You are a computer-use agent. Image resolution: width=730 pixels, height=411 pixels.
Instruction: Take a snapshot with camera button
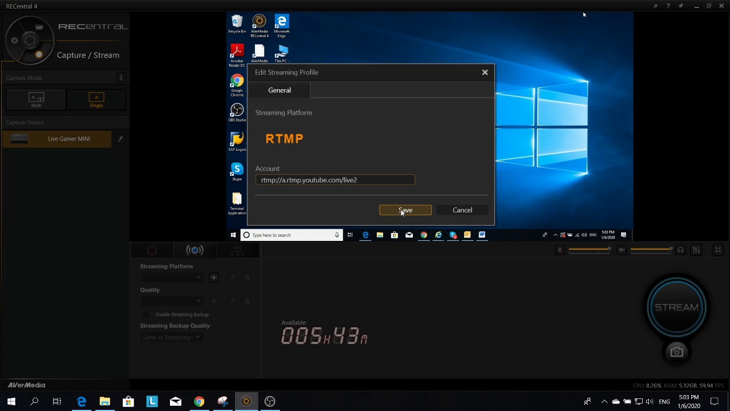click(677, 352)
